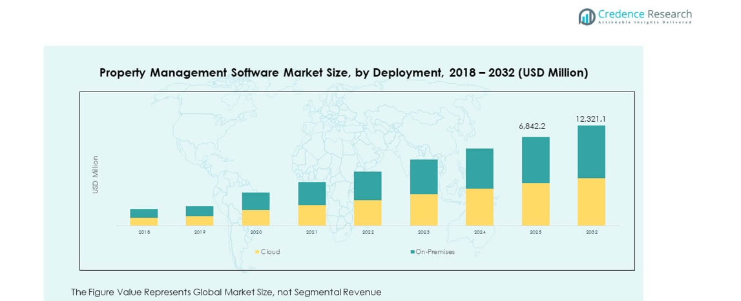This screenshot has width=741, height=301.
Task: Select the 2024 Cloud bar segment
Action: click(479, 207)
